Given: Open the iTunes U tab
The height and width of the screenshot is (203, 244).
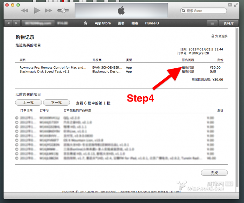Looking at the screenshot, I should (x=152, y=23).
